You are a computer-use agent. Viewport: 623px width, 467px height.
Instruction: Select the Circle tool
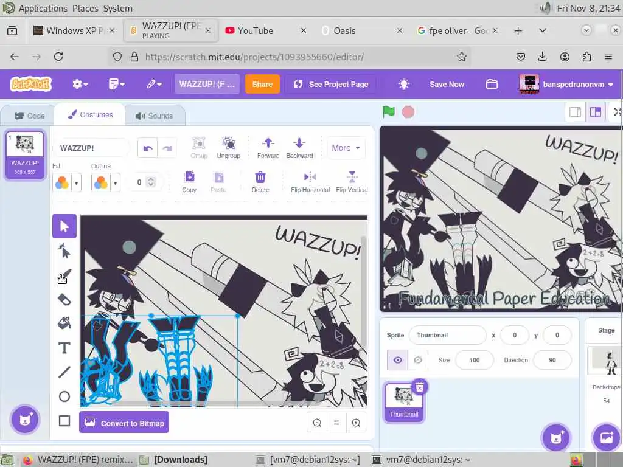click(64, 396)
